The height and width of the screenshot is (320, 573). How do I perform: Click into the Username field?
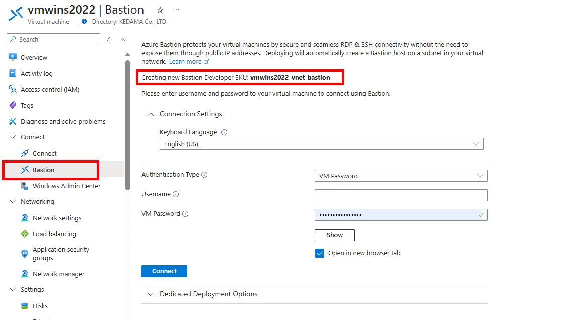pyautogui.click(x=401, y=195)
